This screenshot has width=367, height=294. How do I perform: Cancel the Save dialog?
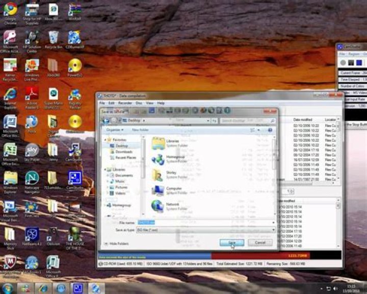coord(260,242)
